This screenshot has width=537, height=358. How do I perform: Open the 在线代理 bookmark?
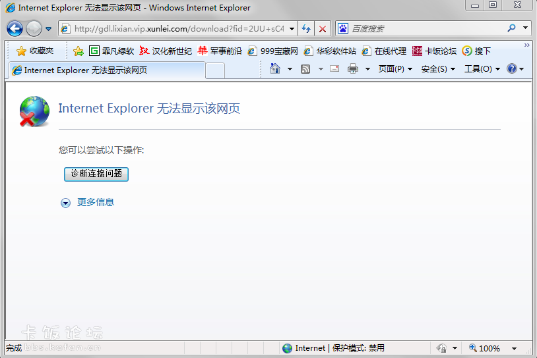(384, 51)
